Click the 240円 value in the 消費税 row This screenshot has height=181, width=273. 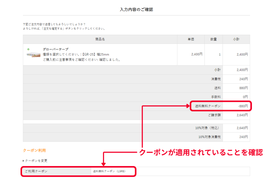(244, 79)
